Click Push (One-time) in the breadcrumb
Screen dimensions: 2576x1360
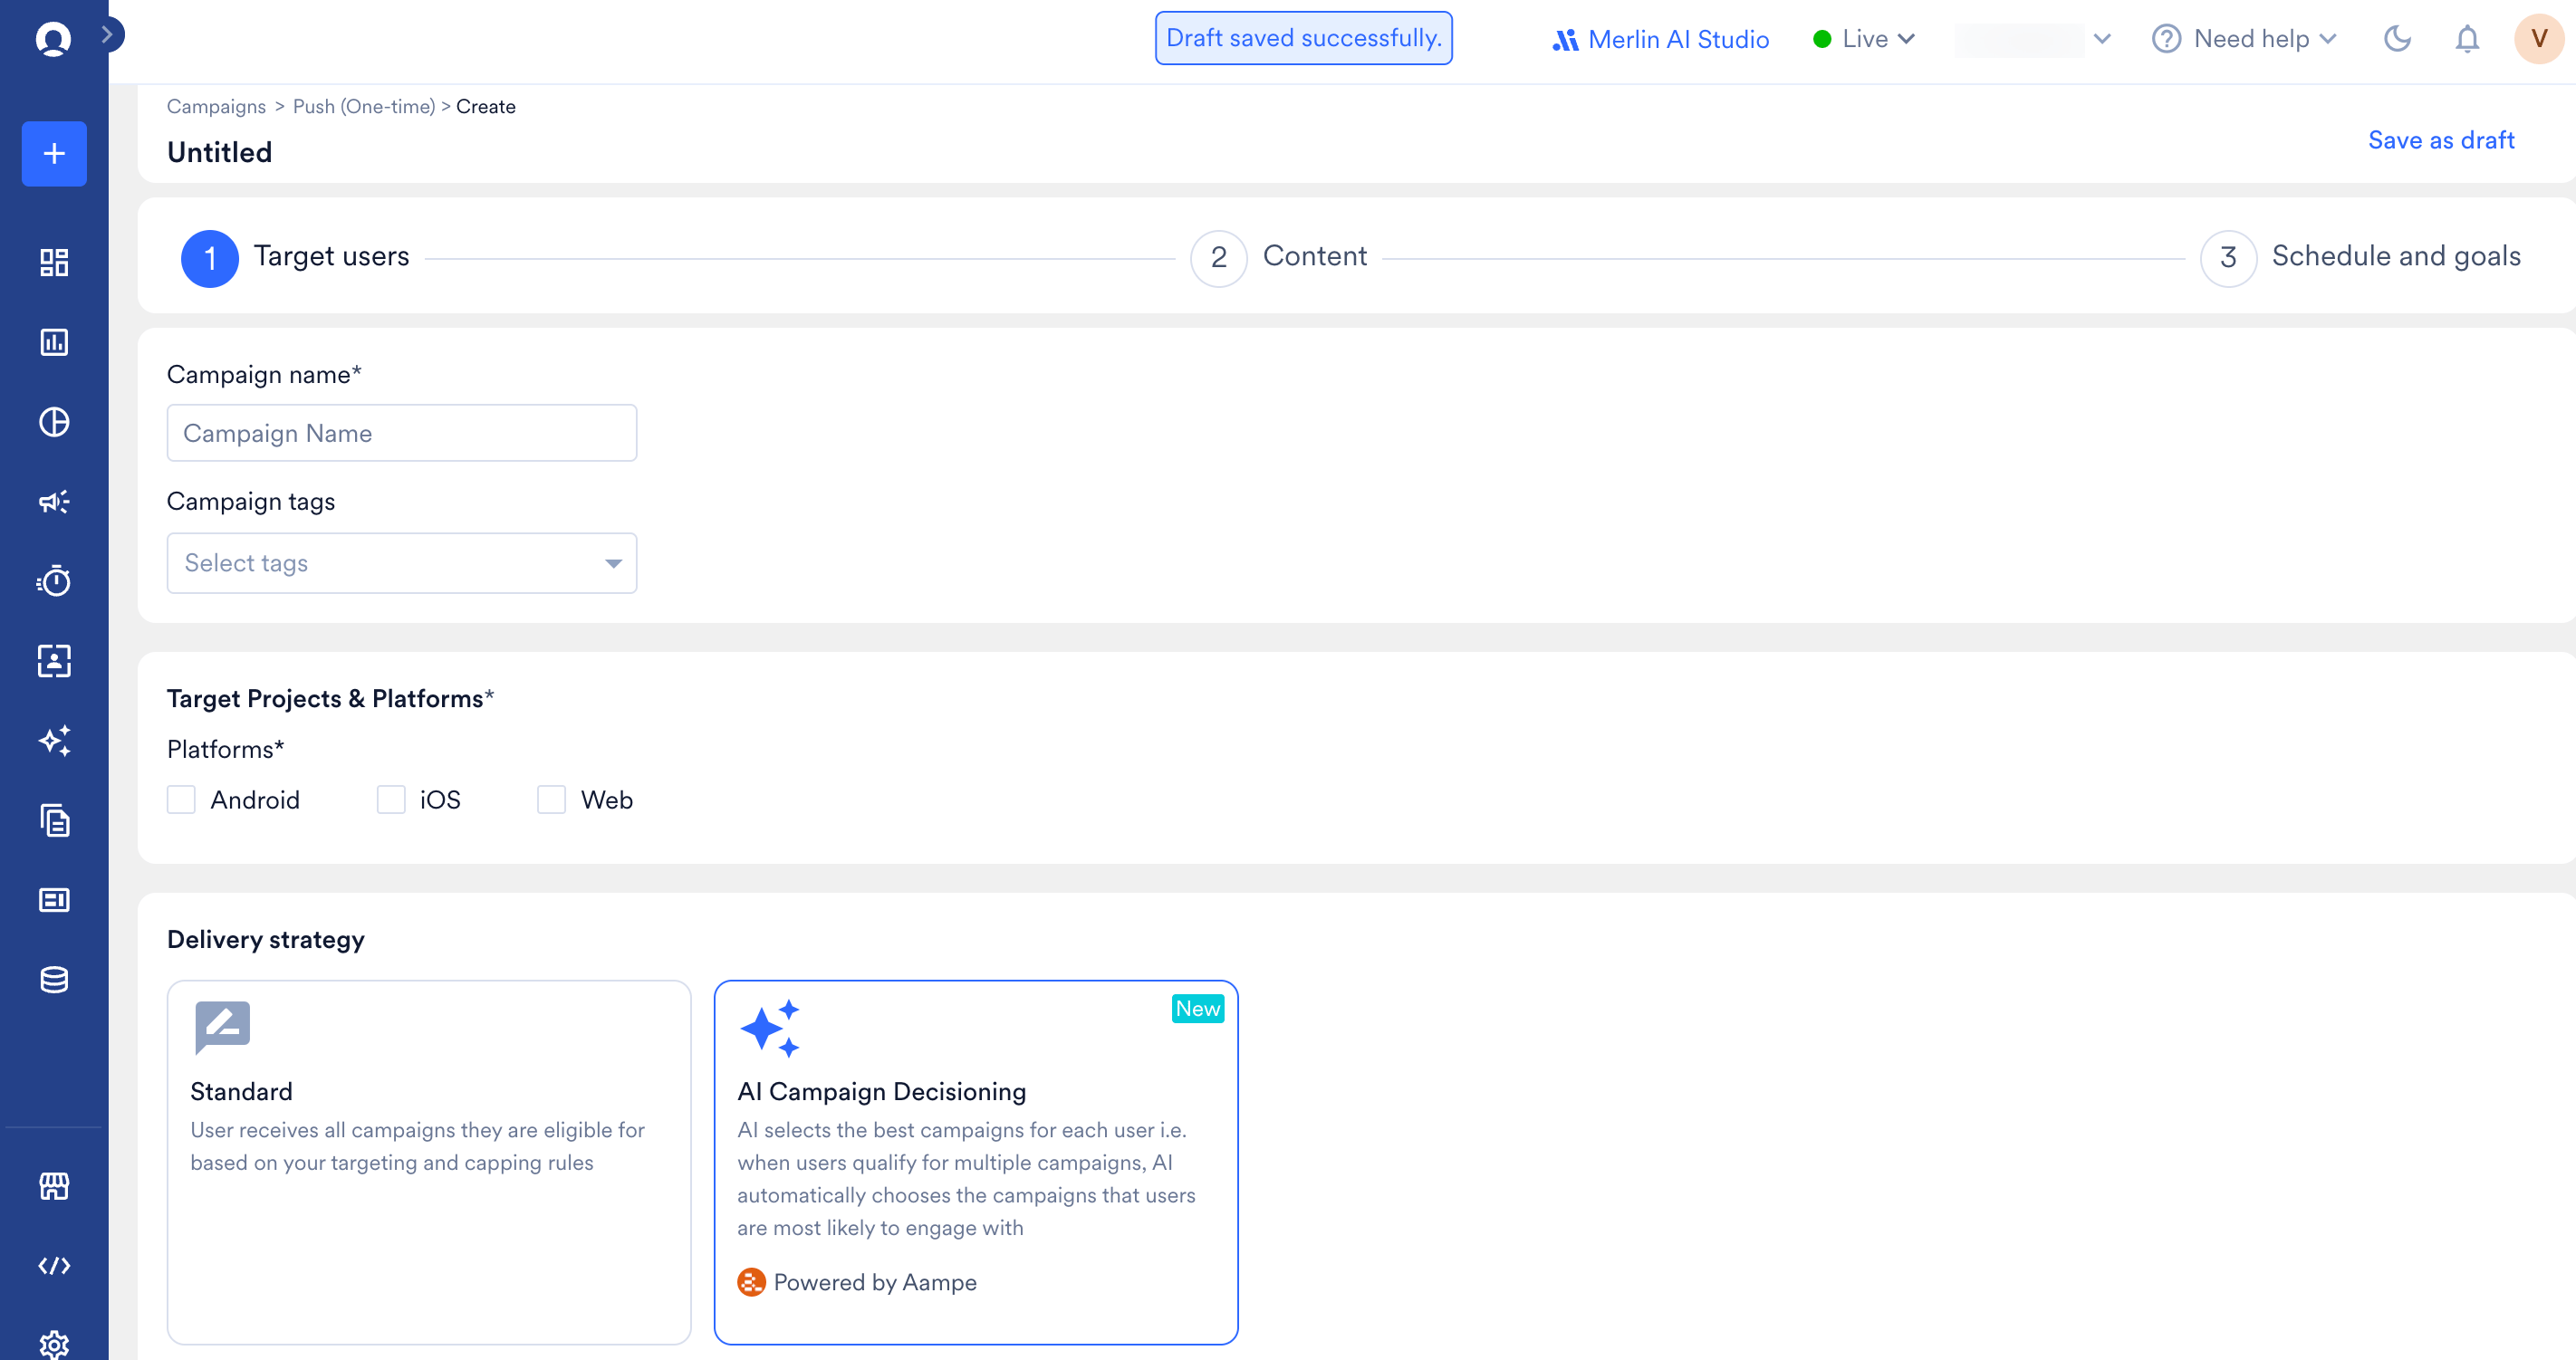point(364,107)
